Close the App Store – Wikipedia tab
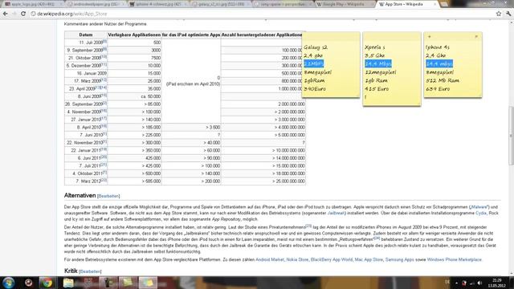Image resolution: width=514 pixels, height=289 pixels. [x=434, y=4]
